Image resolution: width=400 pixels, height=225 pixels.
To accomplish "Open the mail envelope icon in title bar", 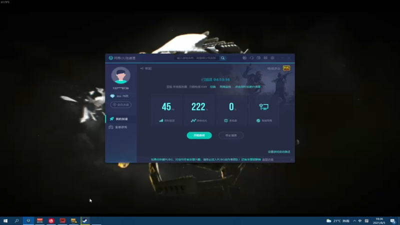I will click(265, 58).
